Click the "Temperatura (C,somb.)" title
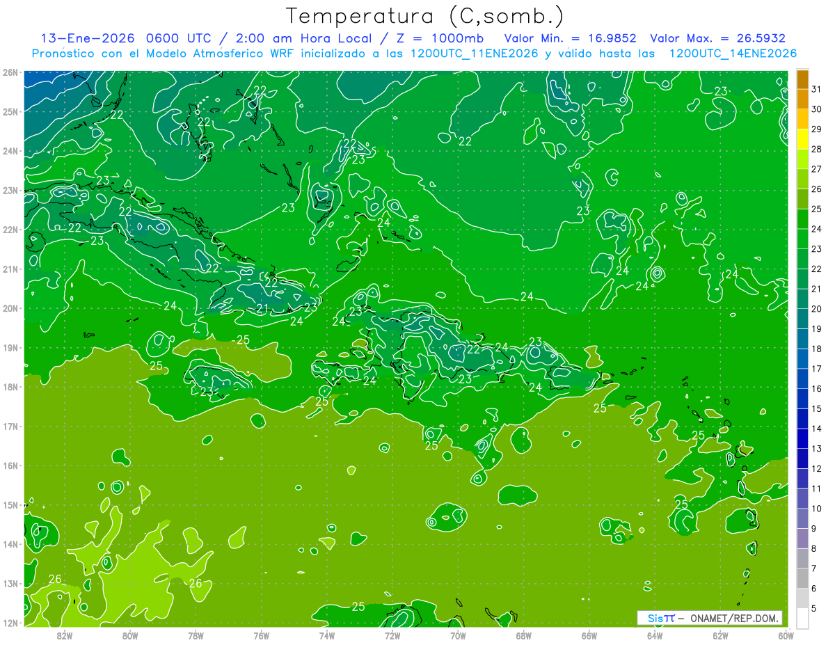Screen dimensions: 835x645 425,15
